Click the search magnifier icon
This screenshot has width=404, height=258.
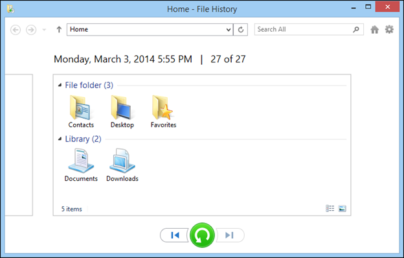pos(356,29)
